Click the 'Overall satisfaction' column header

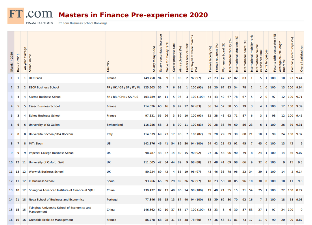point(301,59)
